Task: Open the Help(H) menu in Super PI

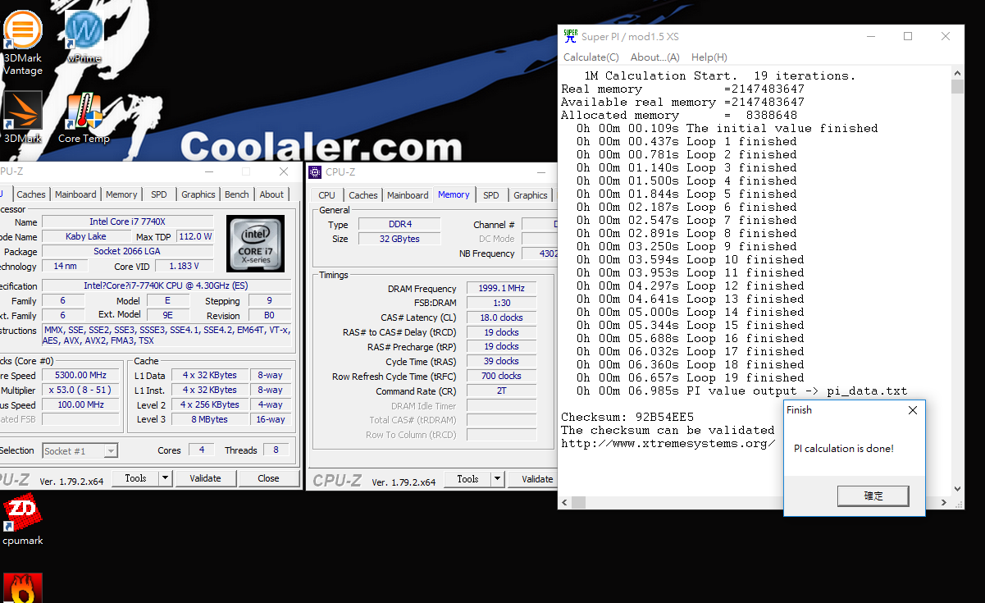Action: click(709, 57)
